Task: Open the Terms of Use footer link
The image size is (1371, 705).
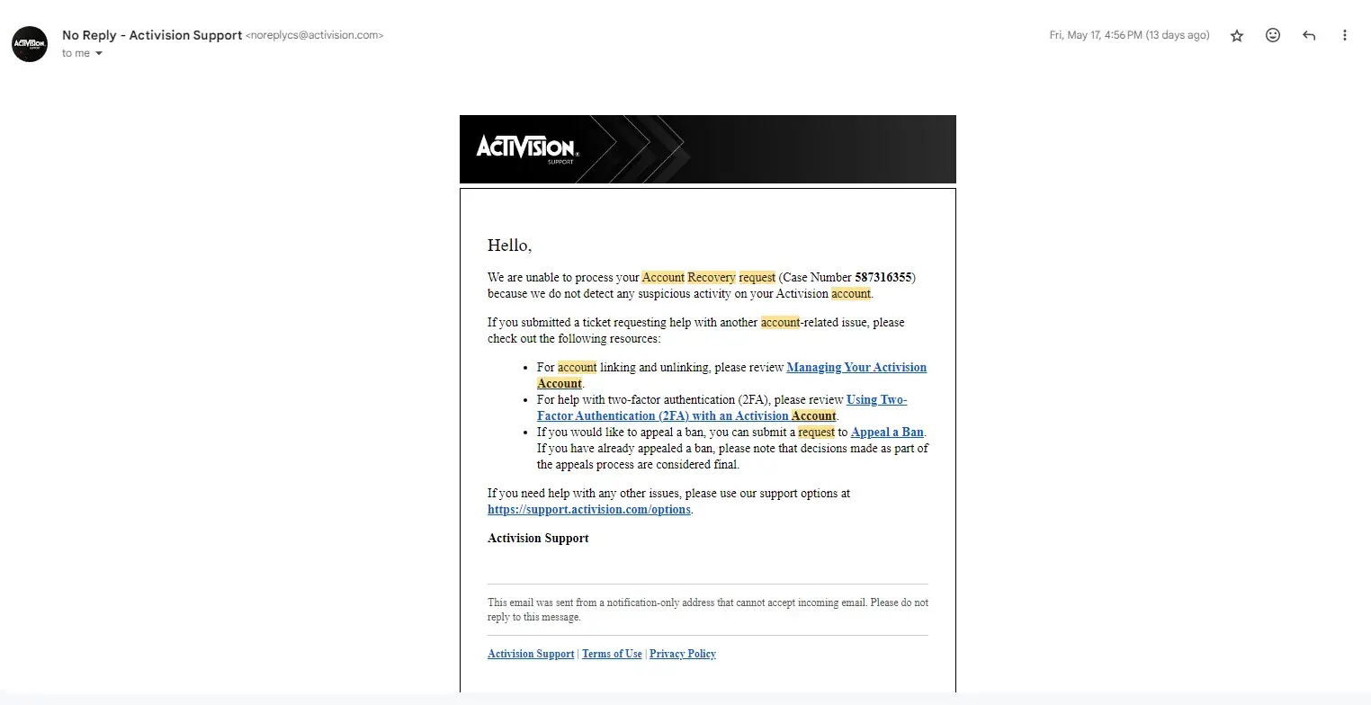Action: [612, 654]
